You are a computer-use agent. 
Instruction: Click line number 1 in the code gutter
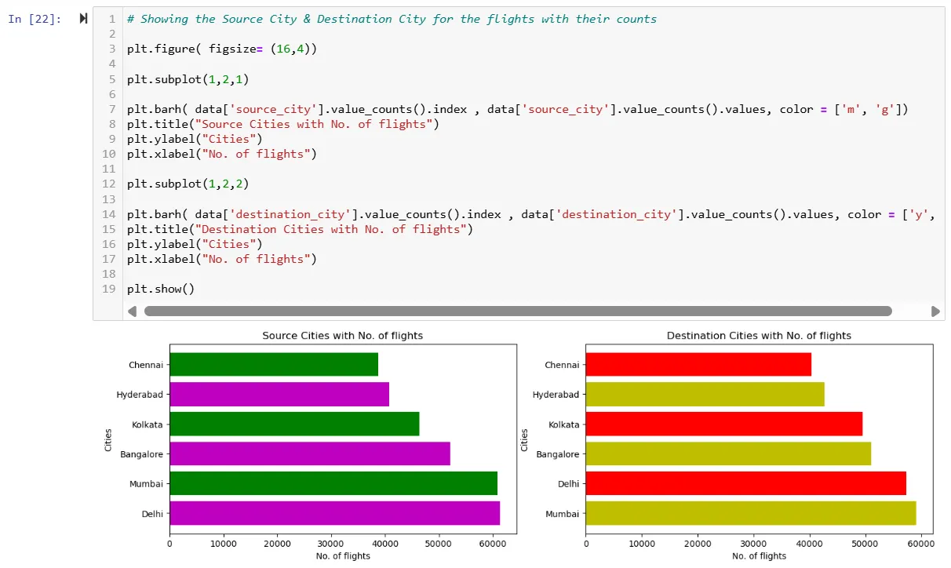click(x=113, y=19)
